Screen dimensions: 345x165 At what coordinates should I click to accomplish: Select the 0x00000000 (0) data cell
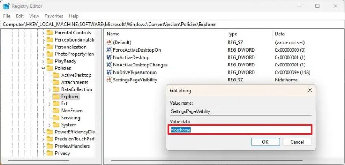click(x=290, y=50)
